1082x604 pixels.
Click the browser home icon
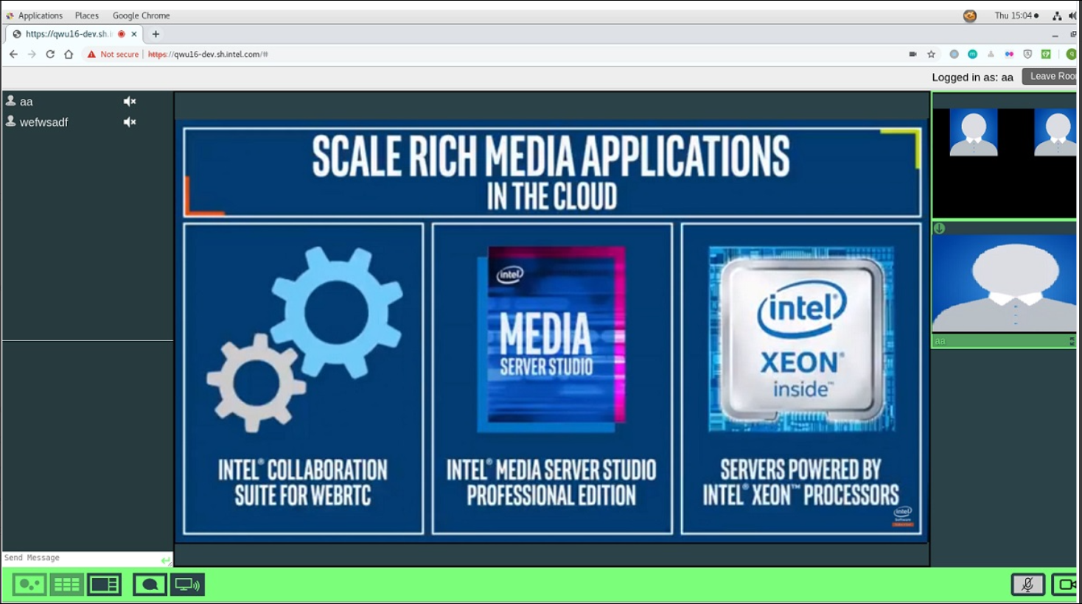point(69,55)
